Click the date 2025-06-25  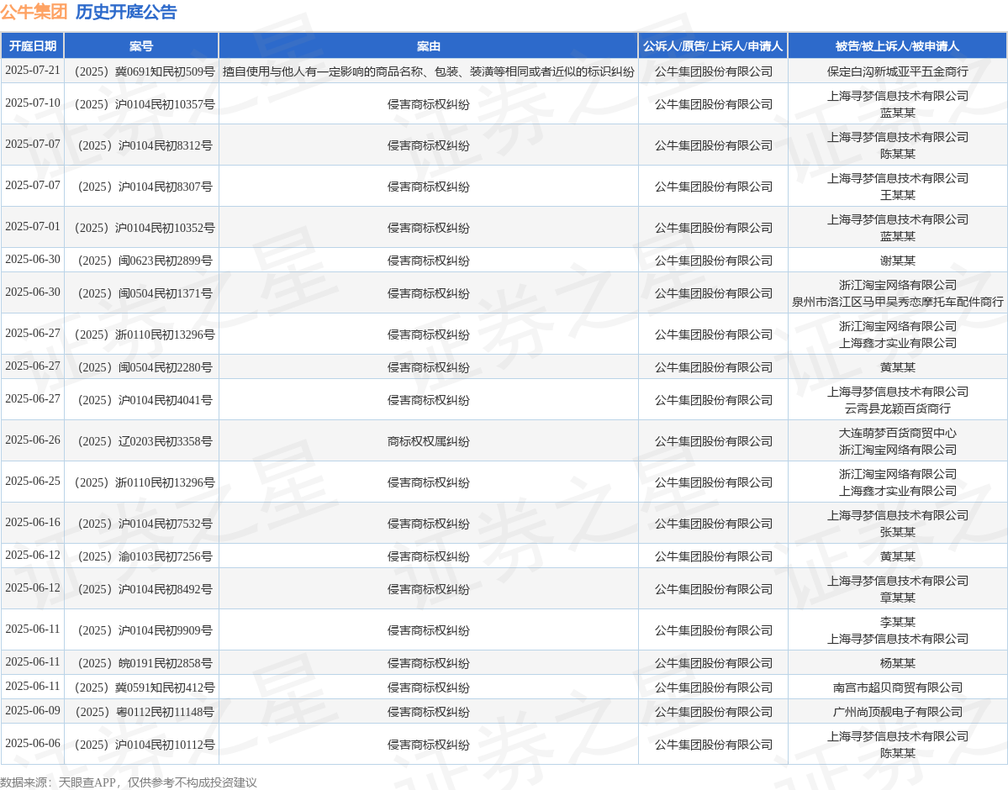(x=33, y=481)
